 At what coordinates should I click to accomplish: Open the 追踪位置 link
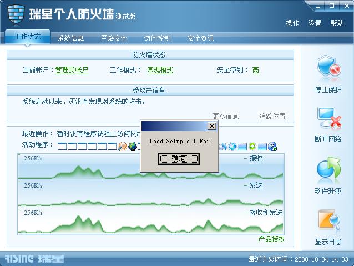[x=273, y=117]
